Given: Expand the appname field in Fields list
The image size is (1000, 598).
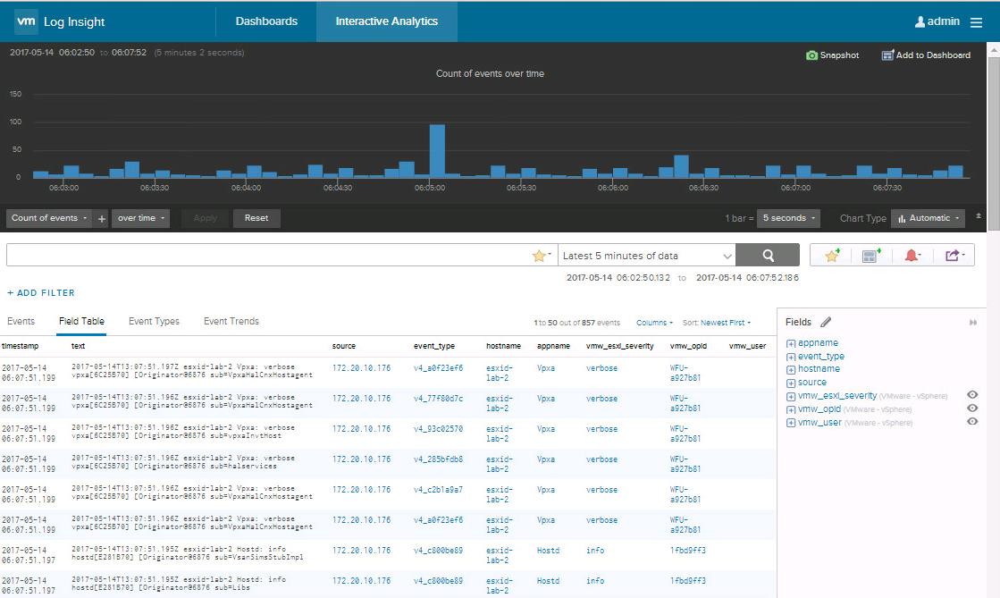Looking at the screenshot, I should (791, 343).
